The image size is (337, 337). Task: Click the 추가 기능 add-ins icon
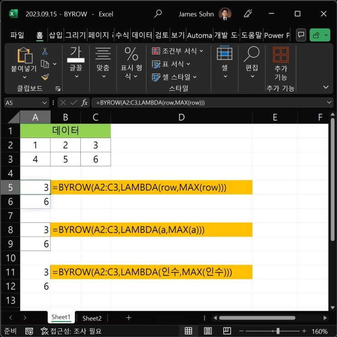click(x=281, y=54)
